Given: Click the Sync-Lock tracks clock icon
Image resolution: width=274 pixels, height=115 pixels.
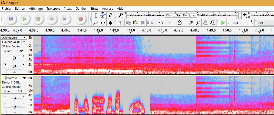Looking at the screenshot, I should pyautogui.click(x=180, y=23).
